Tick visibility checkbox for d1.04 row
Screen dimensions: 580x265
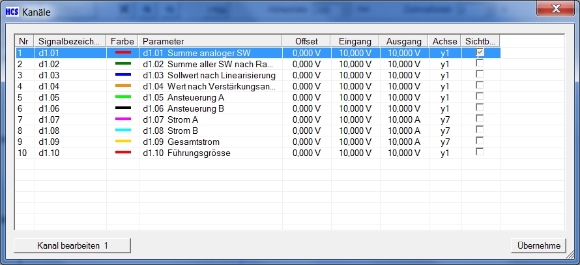(480, 86)
